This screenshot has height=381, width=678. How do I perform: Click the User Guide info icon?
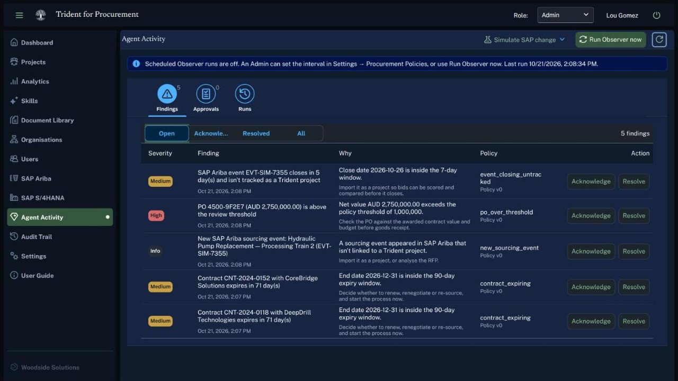coord(14,275)
